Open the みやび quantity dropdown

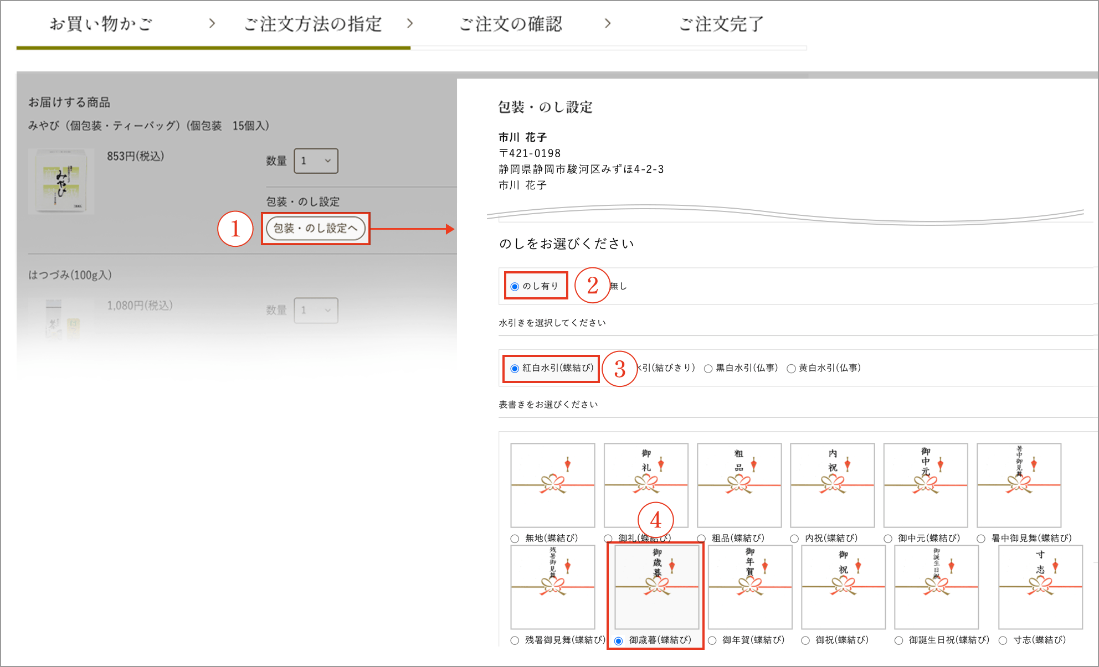coord(316,161)
